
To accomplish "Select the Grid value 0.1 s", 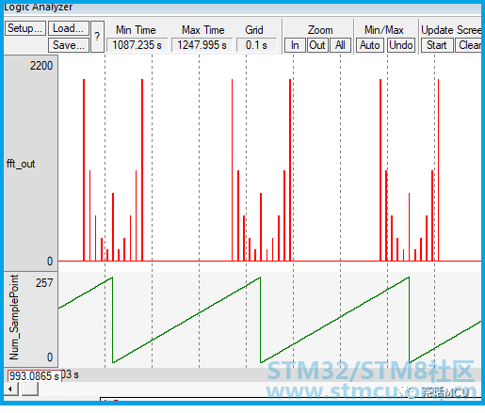I will pyautogui.click(x=256, y=45).
